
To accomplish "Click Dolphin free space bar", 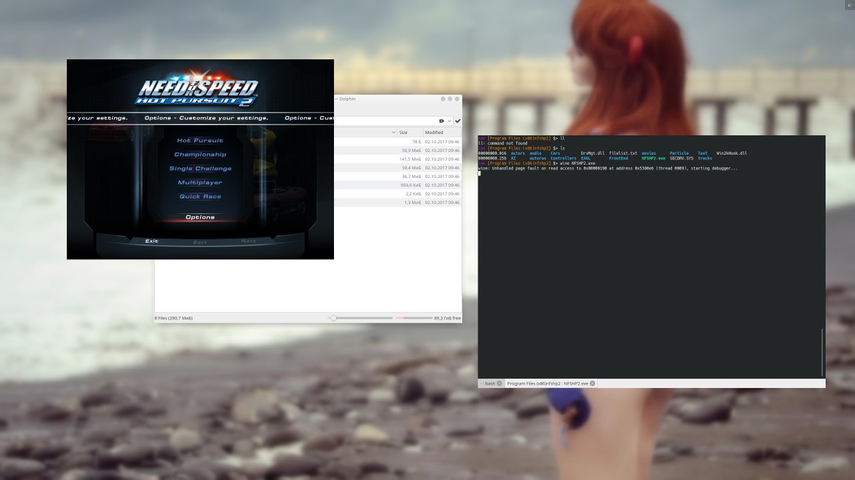I will click(413, 319).
